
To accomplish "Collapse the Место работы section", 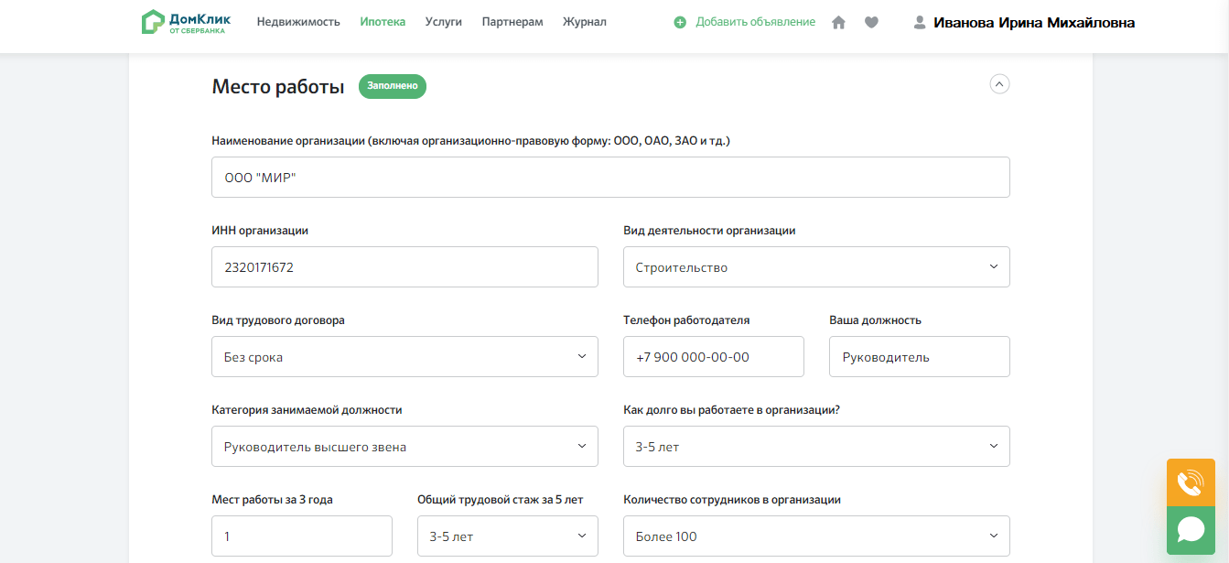I will point(999,84).
